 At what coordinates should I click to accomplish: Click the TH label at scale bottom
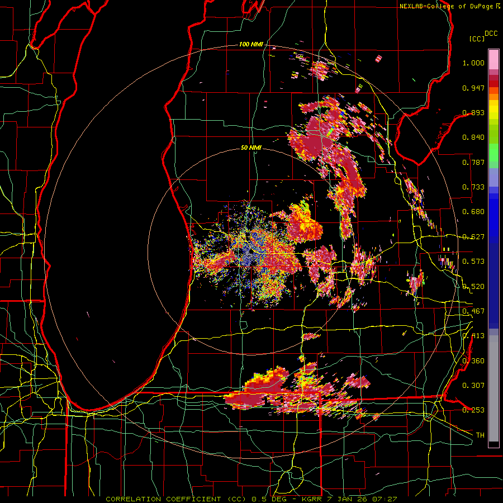click(x=480, y=435)
